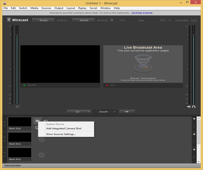Open output settings gear icon

click(112, 20)
